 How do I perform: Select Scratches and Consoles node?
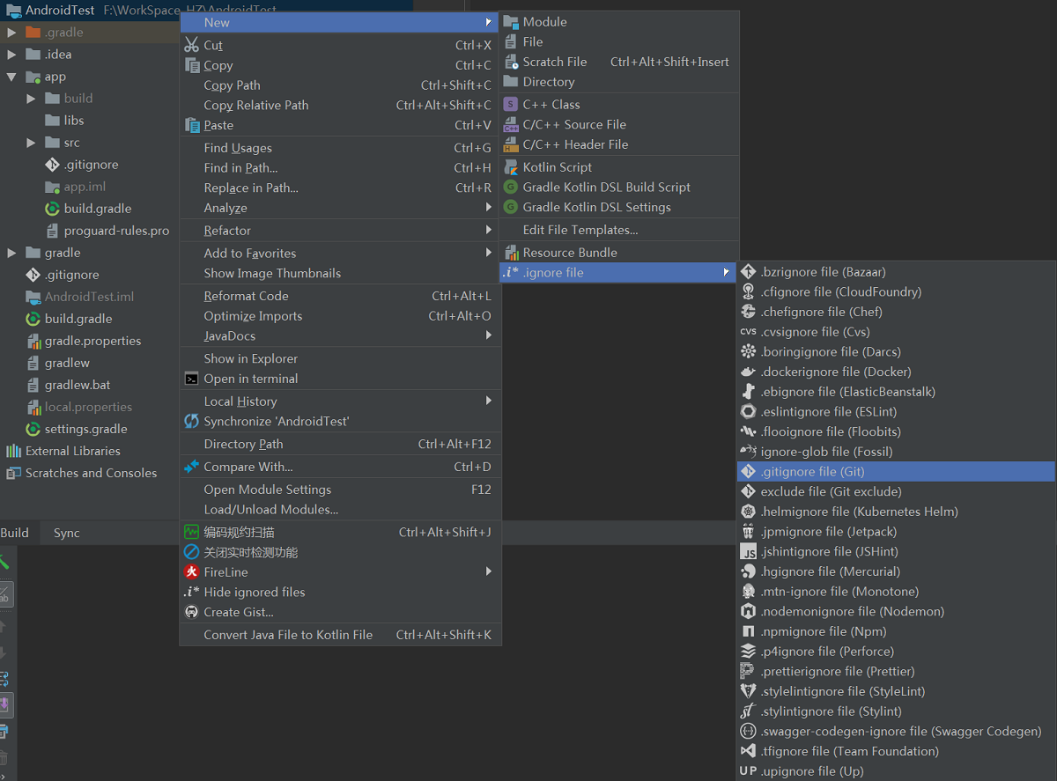(91, 473)
